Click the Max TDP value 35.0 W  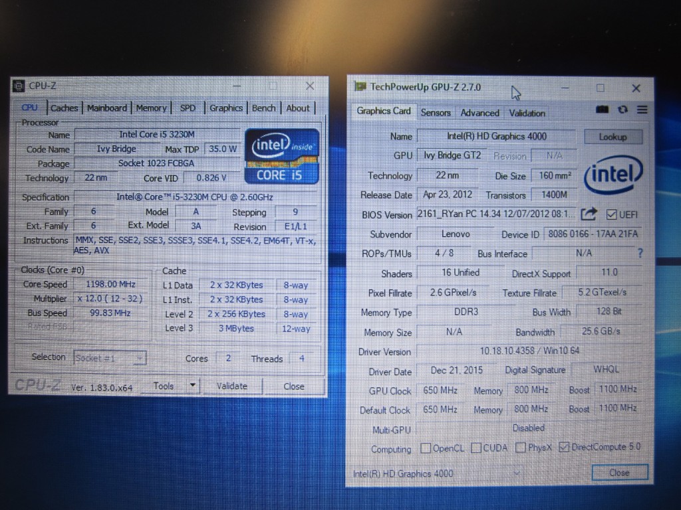point(222,149)
